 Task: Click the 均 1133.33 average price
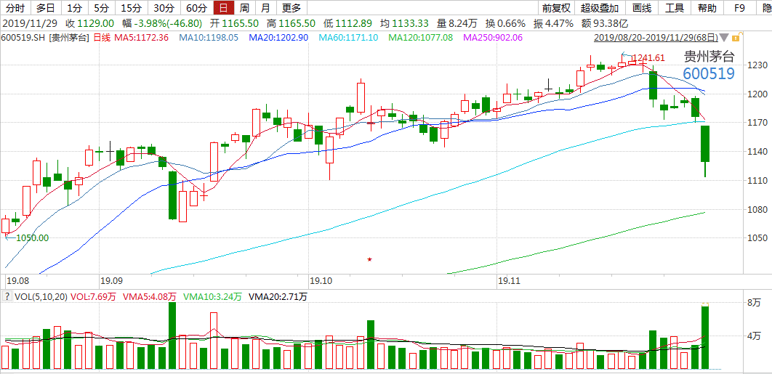(403, 23)
